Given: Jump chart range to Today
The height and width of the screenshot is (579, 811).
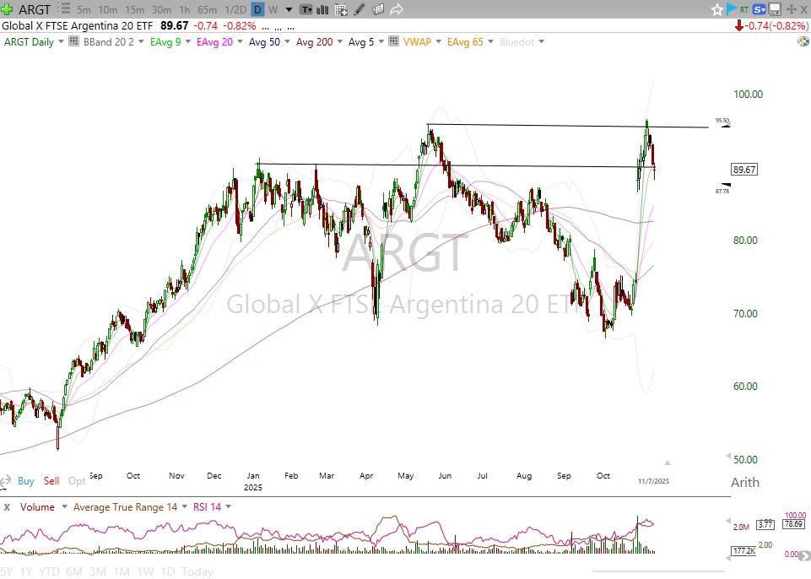Looking at the screenshot, I should click(197, 571).
